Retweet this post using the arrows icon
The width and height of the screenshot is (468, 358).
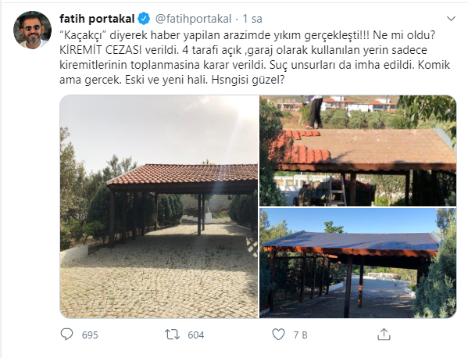tap(173, 335)
